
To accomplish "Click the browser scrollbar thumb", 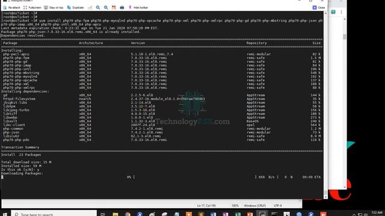I will pos(345,37).
